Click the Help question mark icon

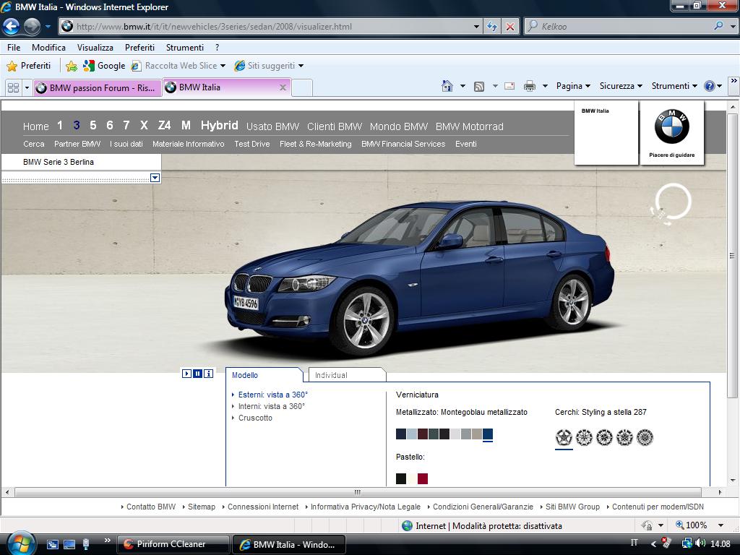tap(709, 86)
